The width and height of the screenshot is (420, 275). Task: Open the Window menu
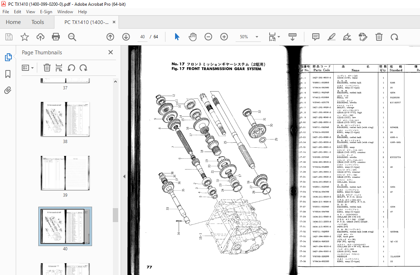coord(65,12)
